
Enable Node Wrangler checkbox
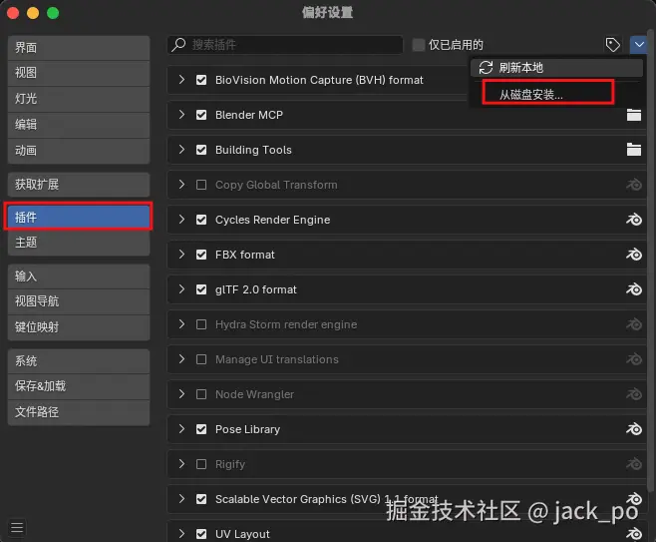point(201,394)
